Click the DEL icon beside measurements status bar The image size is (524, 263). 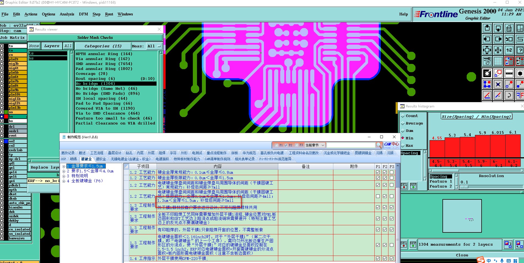[x=404, y=245]
